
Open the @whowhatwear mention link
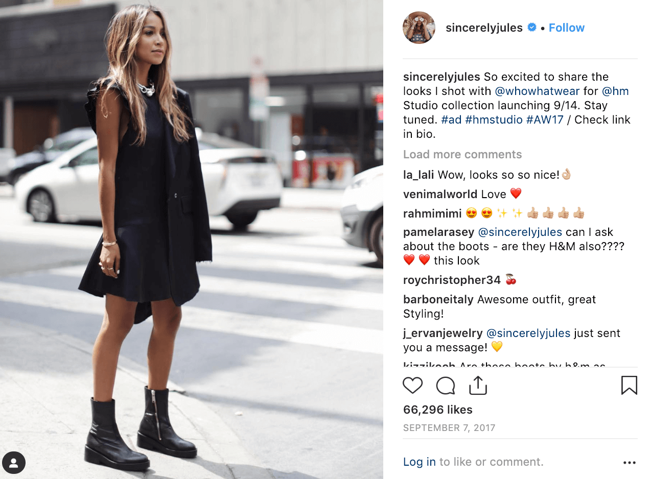coord(537,91)
